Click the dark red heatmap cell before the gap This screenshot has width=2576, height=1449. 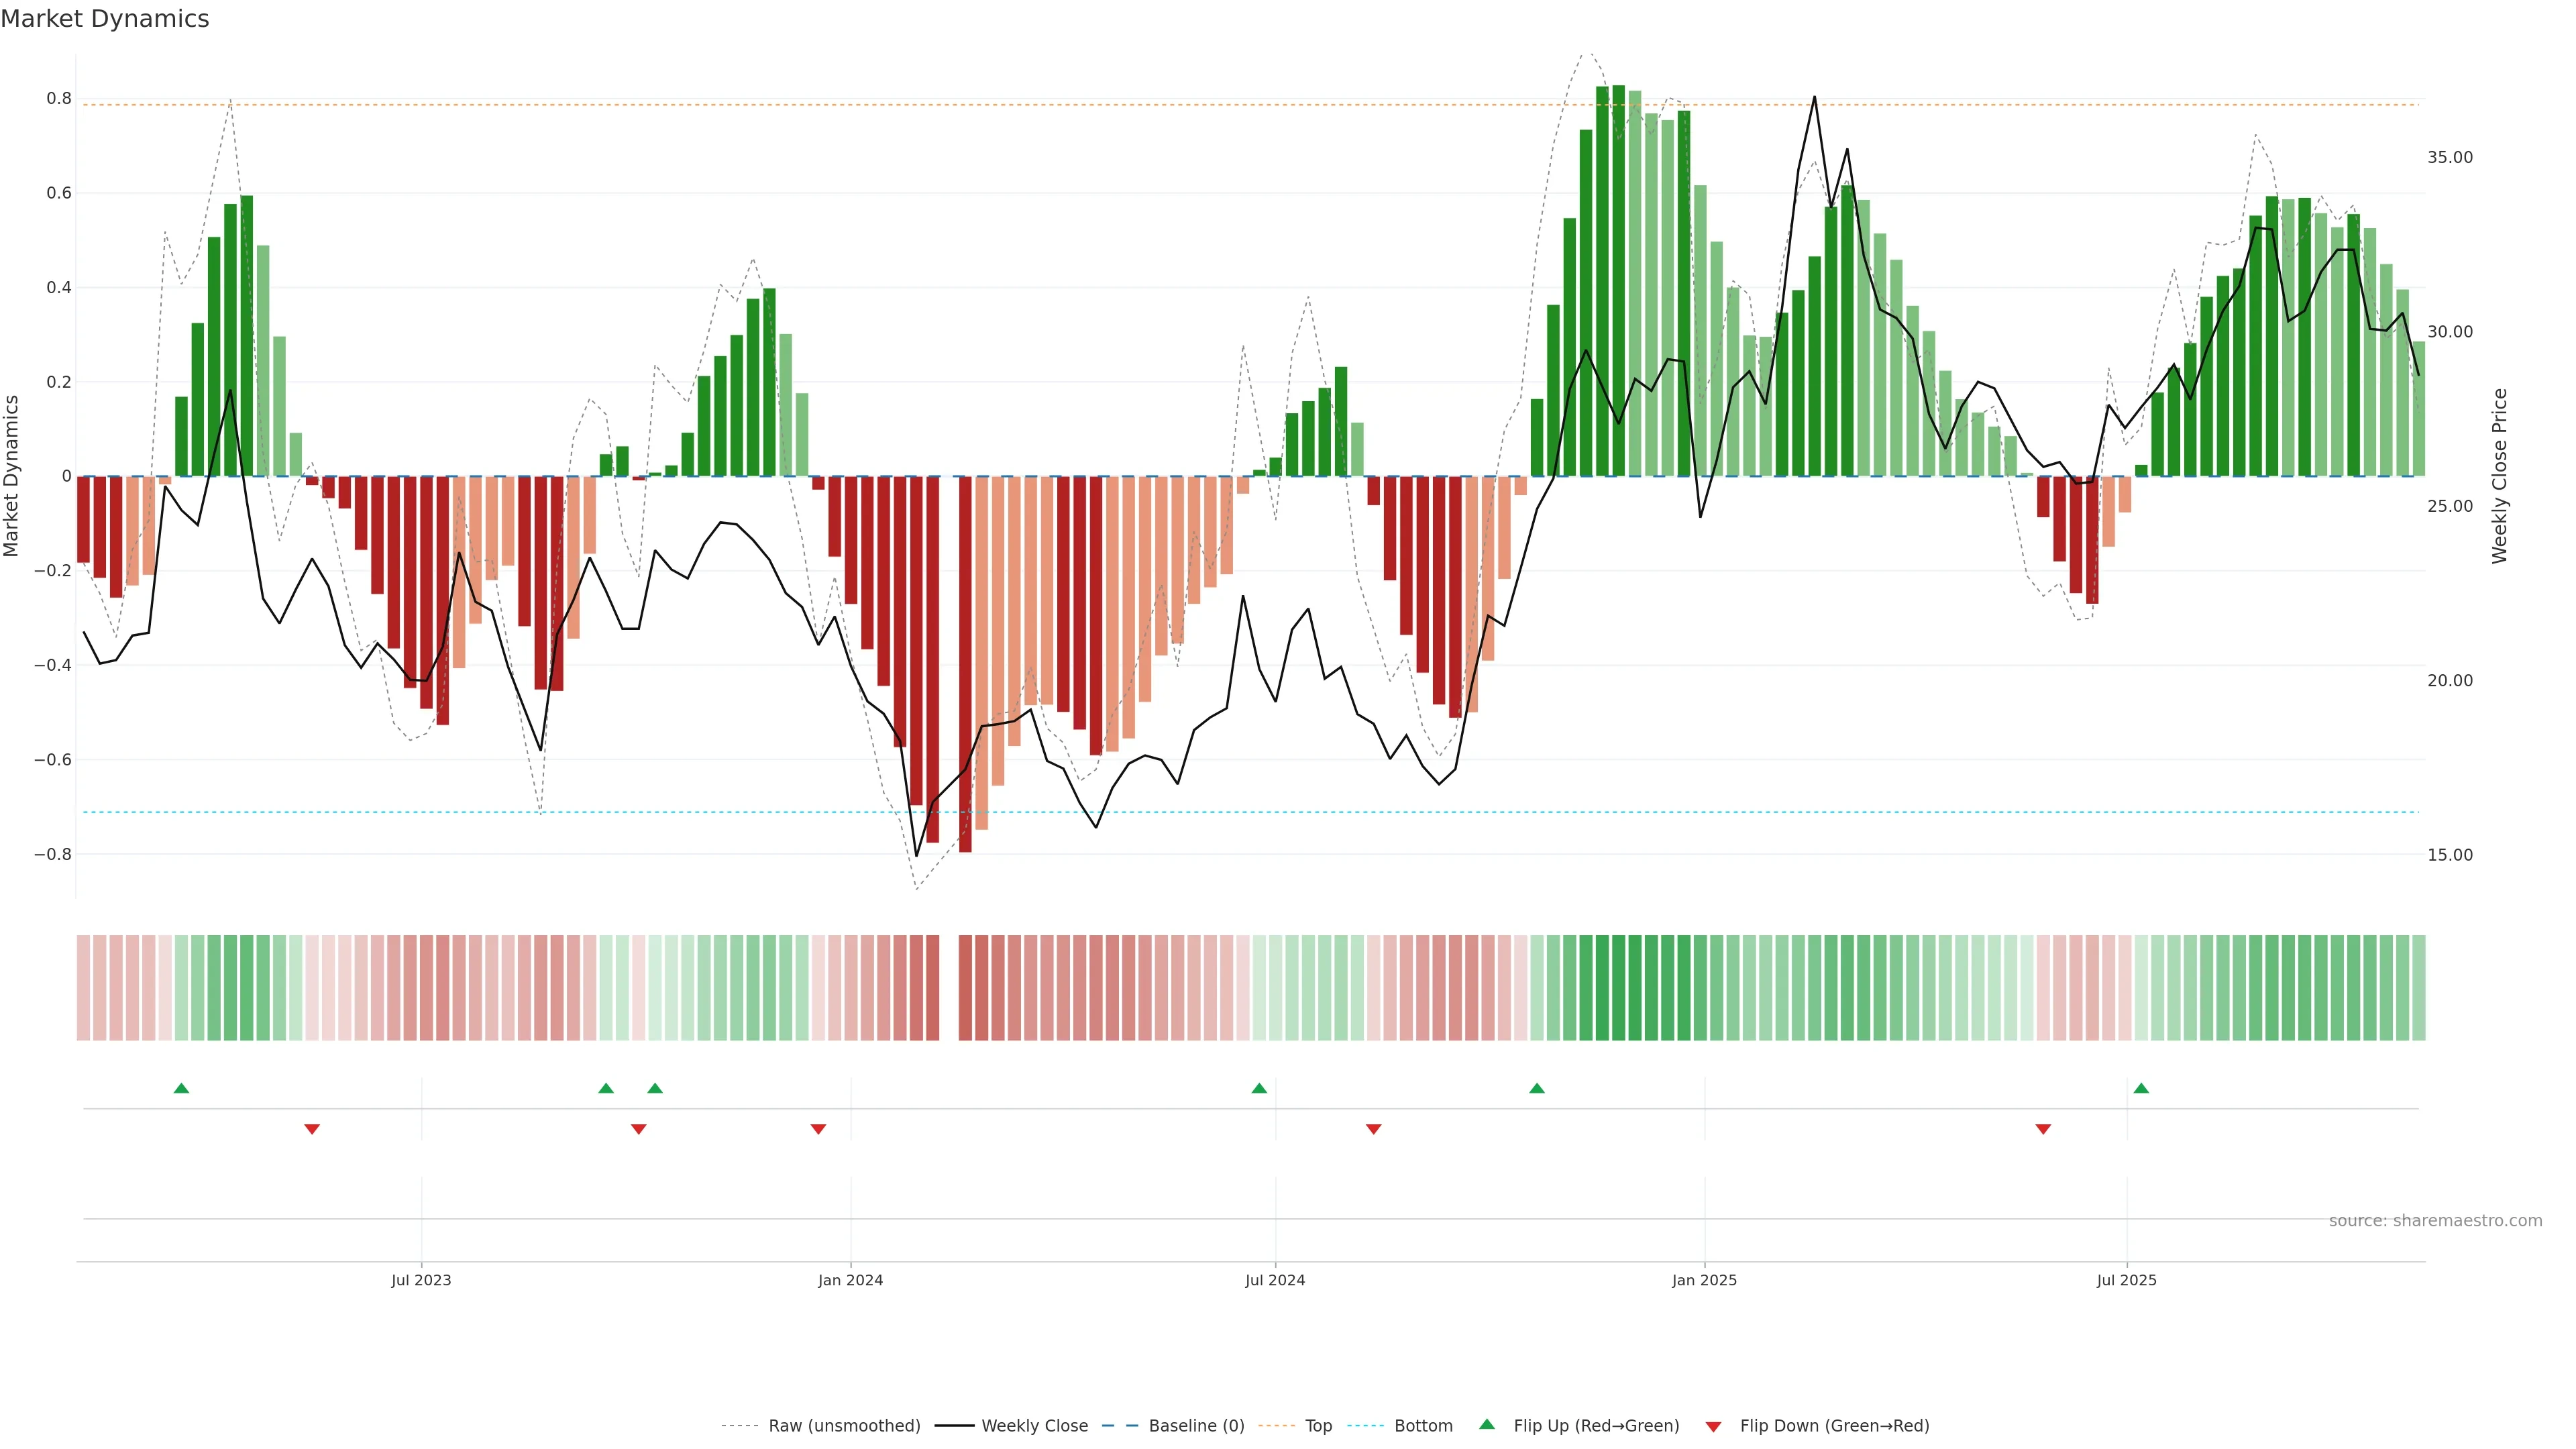[x=932, y=988]
